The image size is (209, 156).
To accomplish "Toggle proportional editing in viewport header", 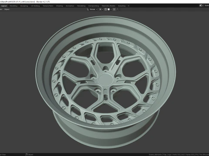I will 114,10.
